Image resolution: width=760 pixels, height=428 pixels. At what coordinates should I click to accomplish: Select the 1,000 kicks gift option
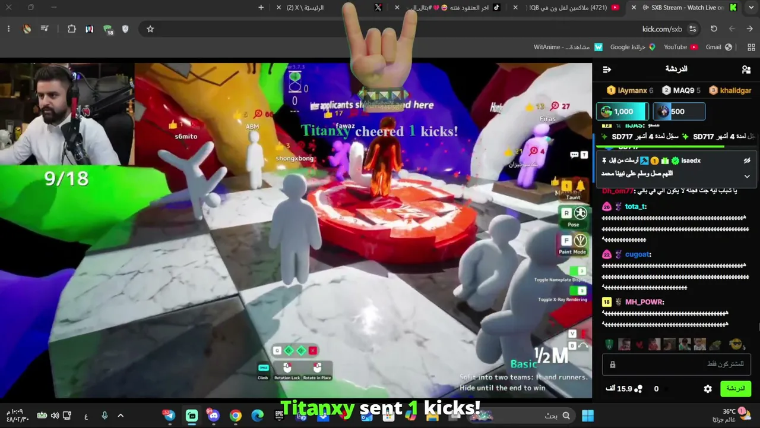621,112
